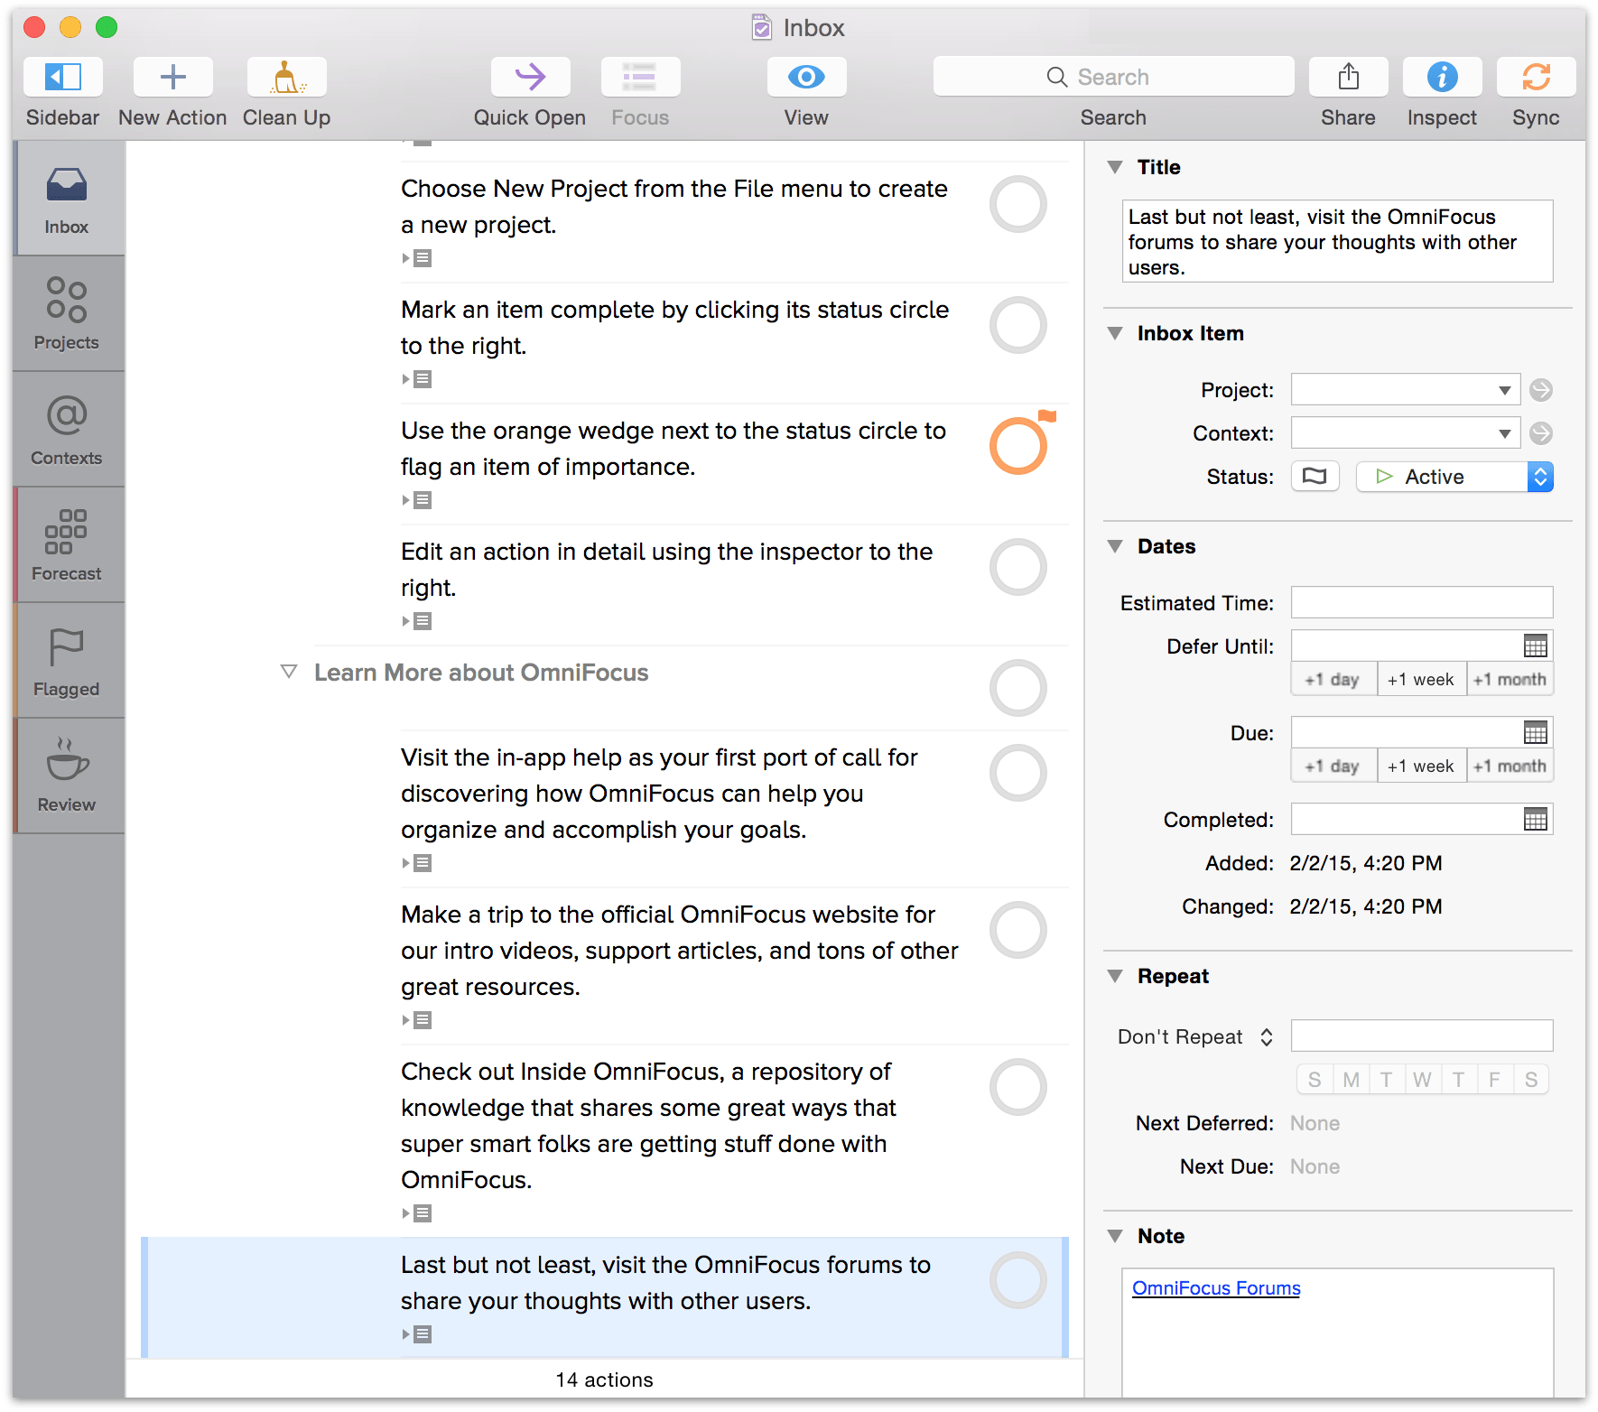Expand note under 'Mark an item complete' item
Viewport: 1598px width, 1412px height.
click(417, 379)
